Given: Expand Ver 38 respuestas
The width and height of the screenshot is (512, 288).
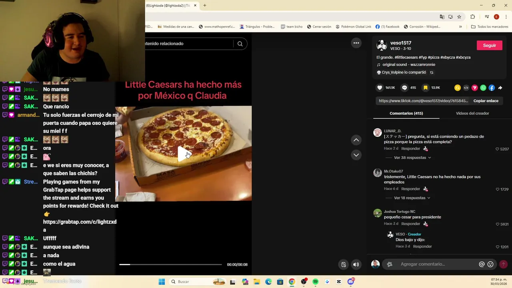Looking at the screenshot, I should 412,158.
